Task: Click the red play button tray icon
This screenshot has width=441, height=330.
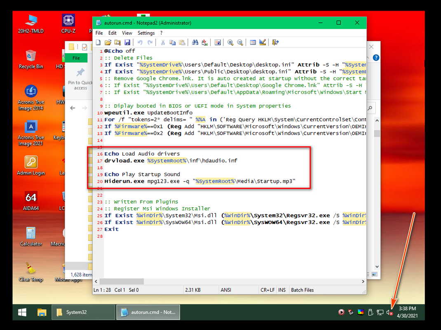Action: tap(341, 312)
